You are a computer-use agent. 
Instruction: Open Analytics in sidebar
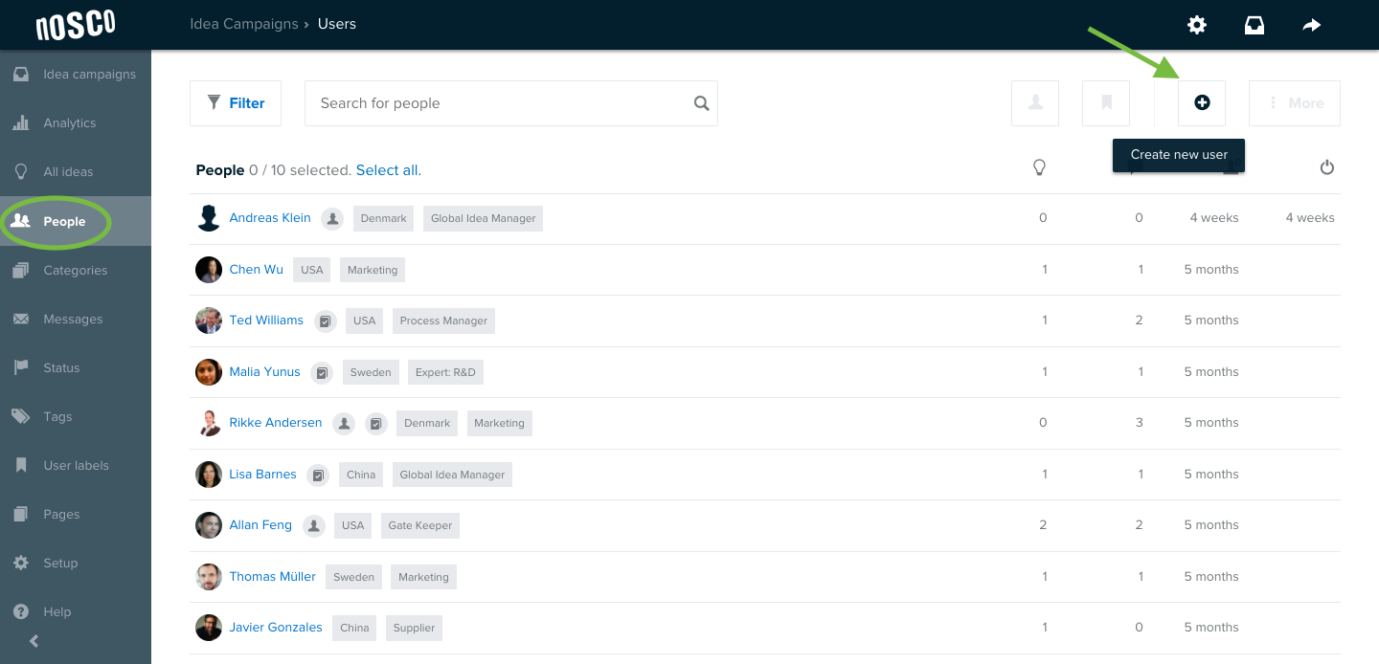click(x=76, y=123)
